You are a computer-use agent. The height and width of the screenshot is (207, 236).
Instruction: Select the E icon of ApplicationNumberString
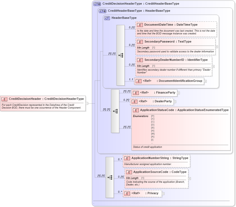click(x=127, y=158)
